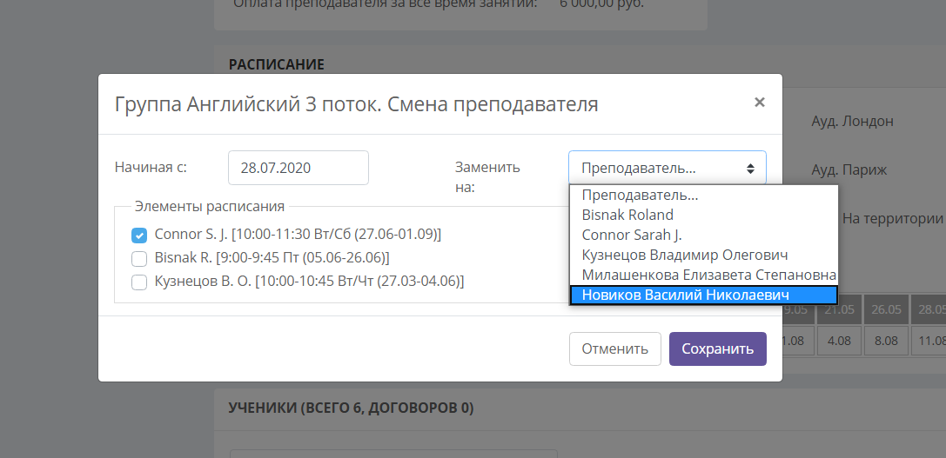The image size is (946, 458).
Task: Click date cell 4.08 in background page
Action: 839,341
